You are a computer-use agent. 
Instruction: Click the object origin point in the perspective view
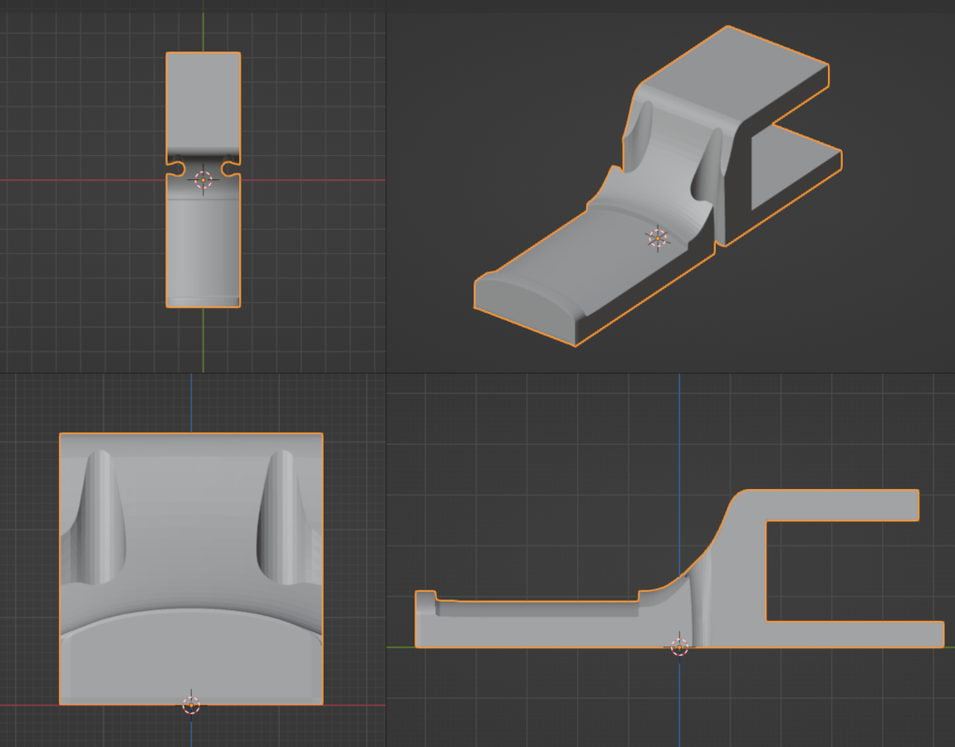(x=658, y=238)
